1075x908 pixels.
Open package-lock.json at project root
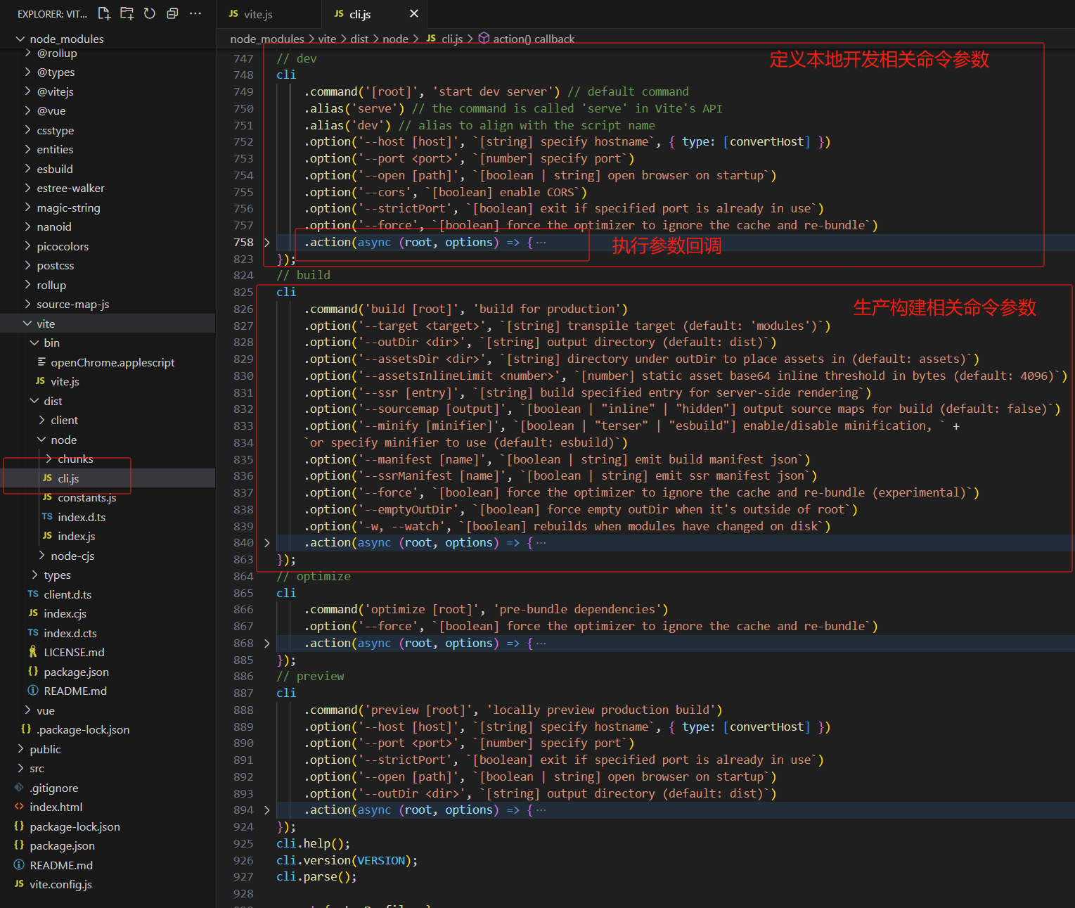point(108,826)
